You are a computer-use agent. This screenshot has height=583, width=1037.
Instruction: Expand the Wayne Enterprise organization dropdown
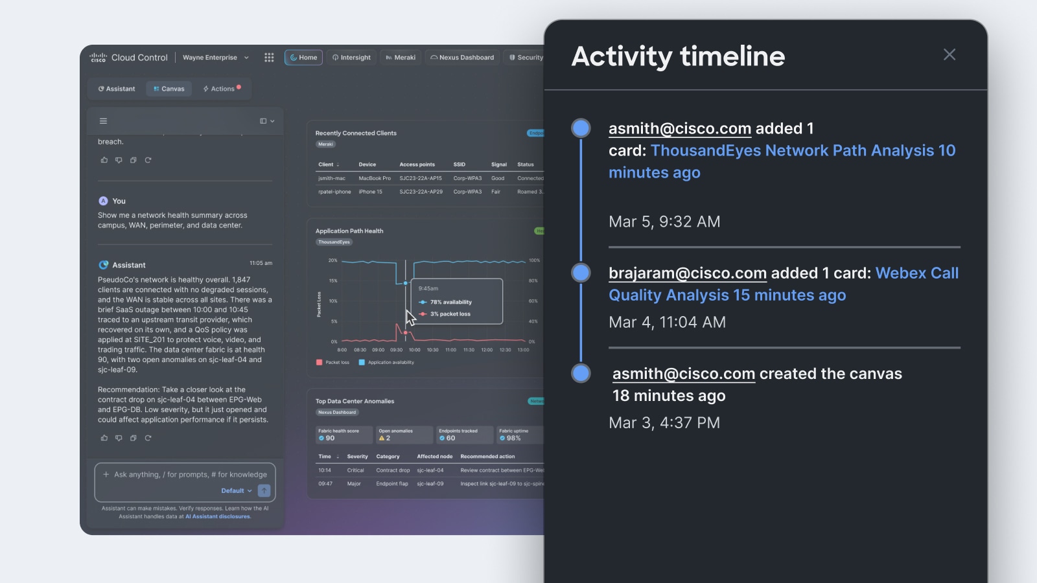click(216, 58)
